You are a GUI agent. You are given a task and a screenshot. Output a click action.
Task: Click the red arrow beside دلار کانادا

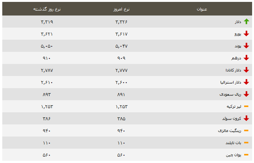(246, 70)
